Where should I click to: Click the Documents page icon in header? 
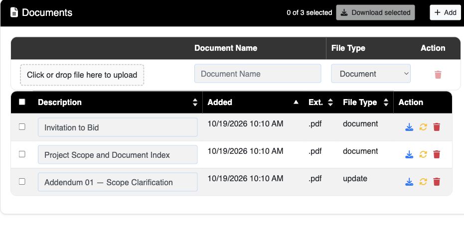(14, 12)
